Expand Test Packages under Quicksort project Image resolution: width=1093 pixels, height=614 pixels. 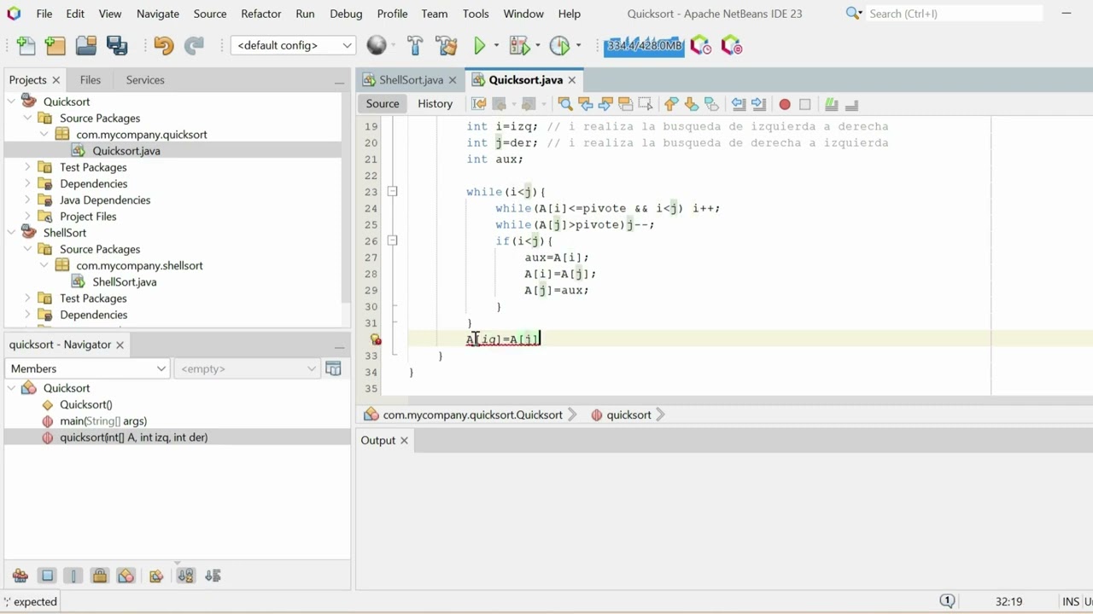click(28, 167)
